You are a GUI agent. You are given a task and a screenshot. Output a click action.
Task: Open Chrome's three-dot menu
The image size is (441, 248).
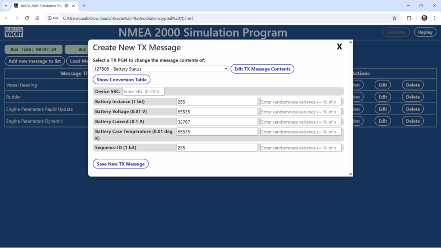click(435, 18)
